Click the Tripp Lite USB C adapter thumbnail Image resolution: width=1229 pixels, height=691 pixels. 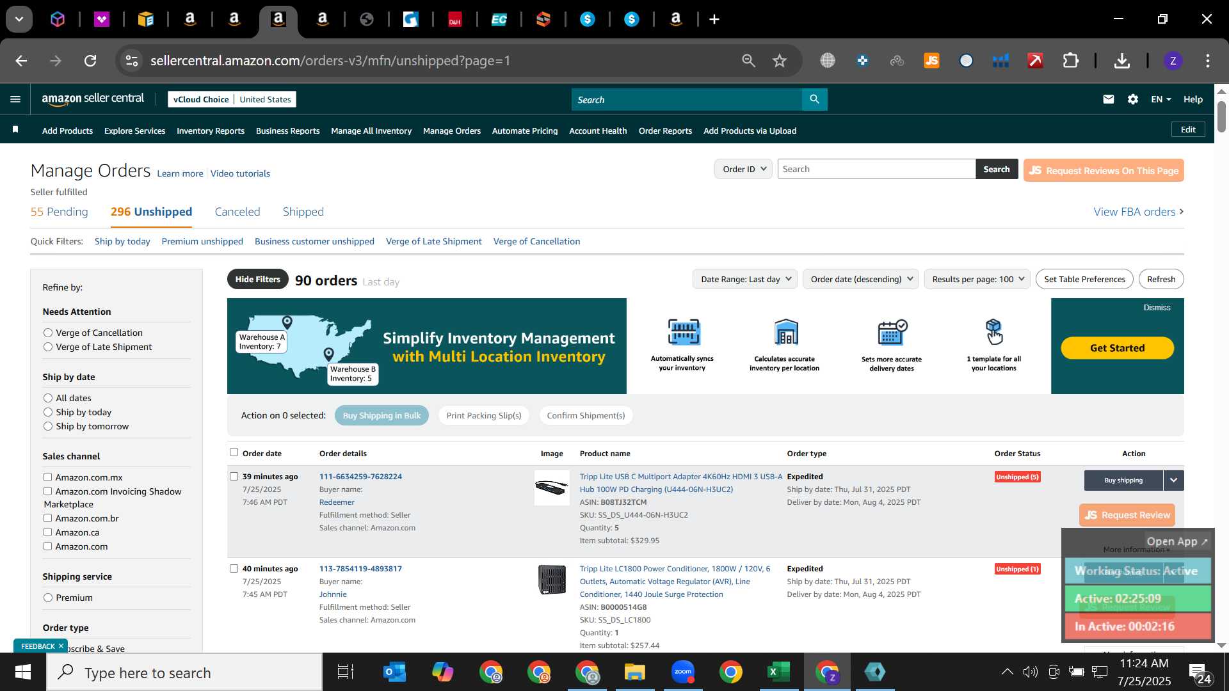pyautogui.click(x=552, y=488)
